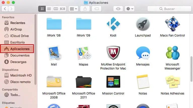The width and height of the screenshot is (193, 108).
Task: Click the Macs Fan Control name label
Action: pyautogui.click(x=172, y=35)
